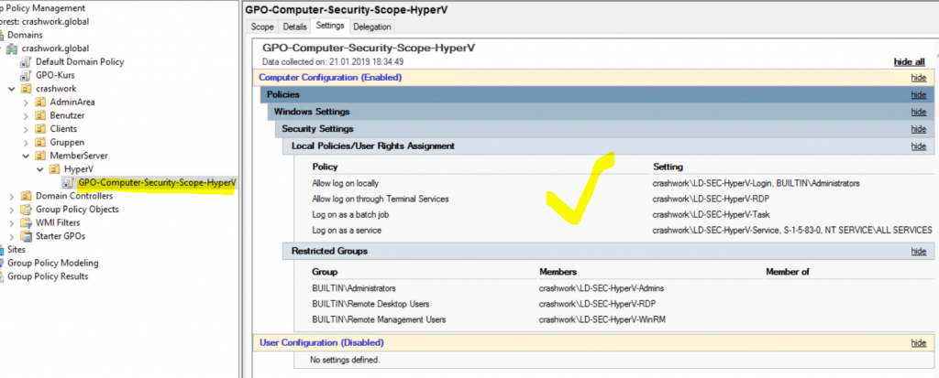
Task: Expand the AdminArea tree node
Action: 26,103
